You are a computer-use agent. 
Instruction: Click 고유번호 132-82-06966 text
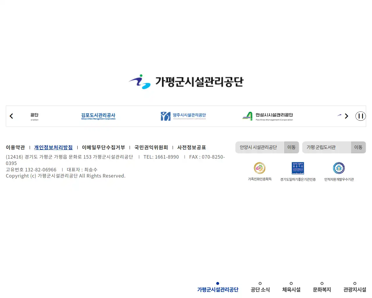[x=31, y=170]
